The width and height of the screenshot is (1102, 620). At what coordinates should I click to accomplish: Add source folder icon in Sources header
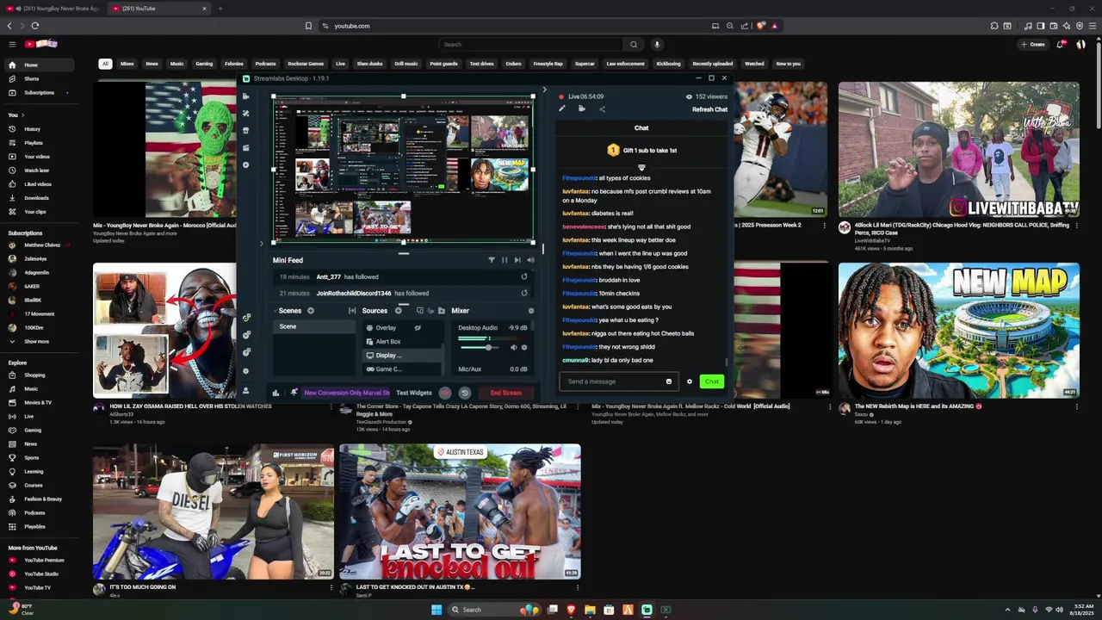coord(442,311)
